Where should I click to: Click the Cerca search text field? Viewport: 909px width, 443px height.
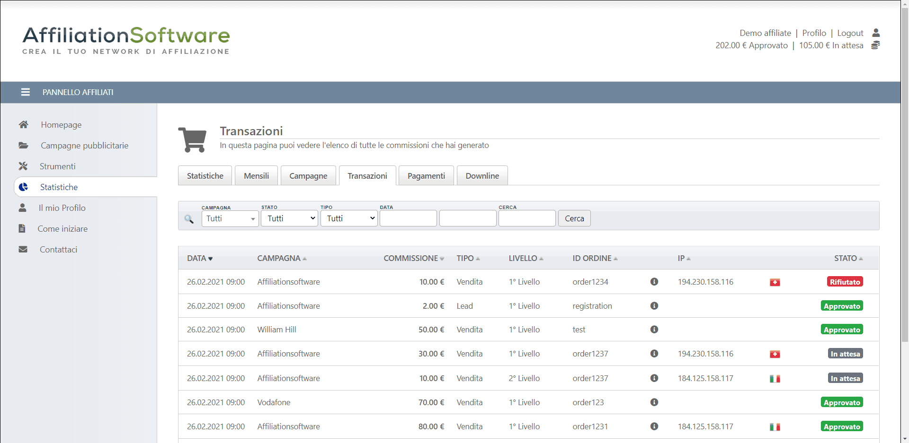(x=526, y=218)
